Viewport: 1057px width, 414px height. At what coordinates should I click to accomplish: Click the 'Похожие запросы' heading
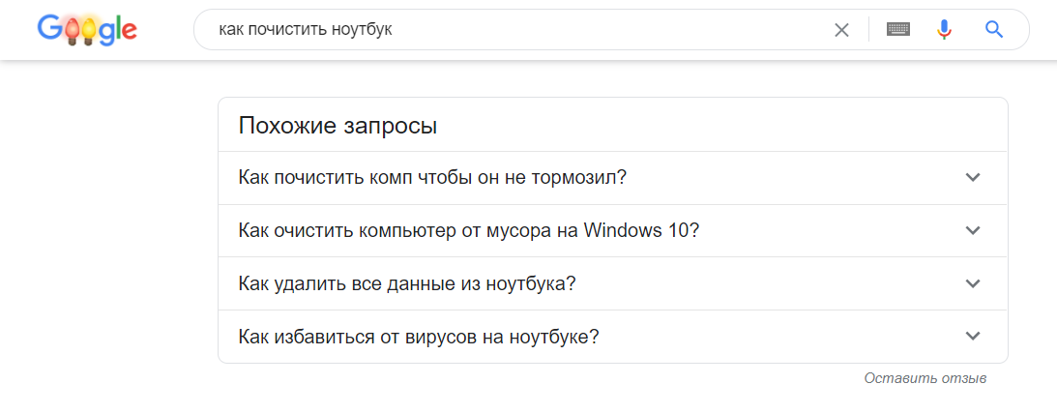pyautogui.click(x=338, y=126)
